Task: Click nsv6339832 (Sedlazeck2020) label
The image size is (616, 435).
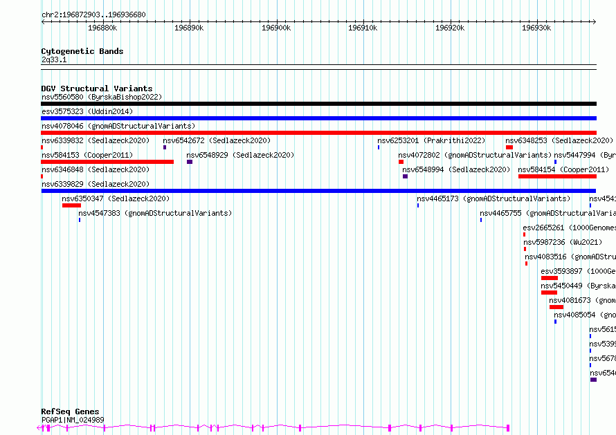Action: 96,140
